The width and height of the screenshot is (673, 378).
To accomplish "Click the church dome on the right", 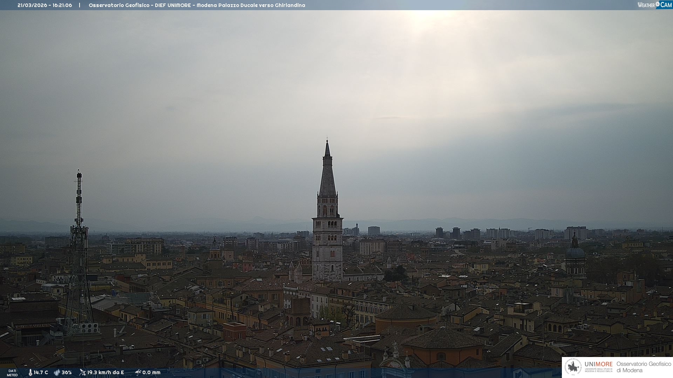I will coord(575,252).
